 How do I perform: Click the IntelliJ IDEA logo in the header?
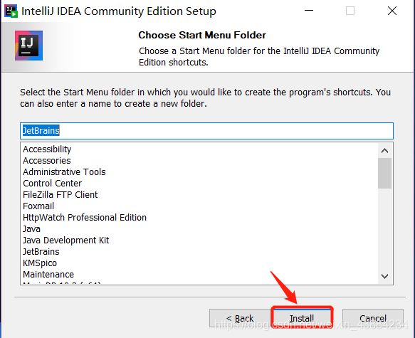click(x=28, y=46)
